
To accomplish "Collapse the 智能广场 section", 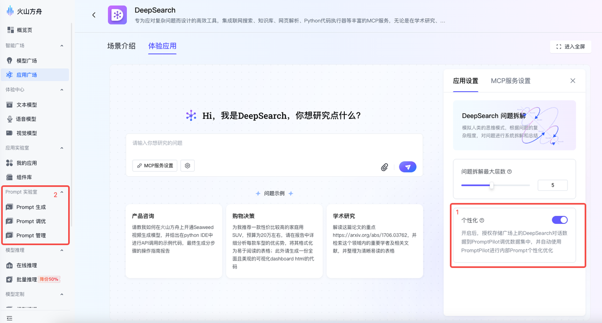I will pos(62,46).
